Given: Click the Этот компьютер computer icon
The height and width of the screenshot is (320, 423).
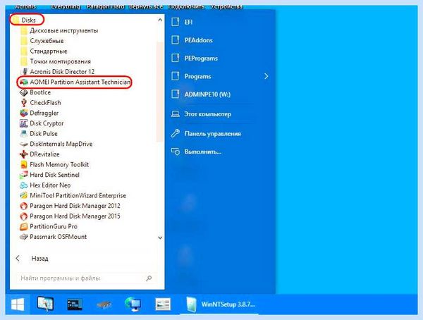Looking at the screenshot, I should click(x=176, y=114).
